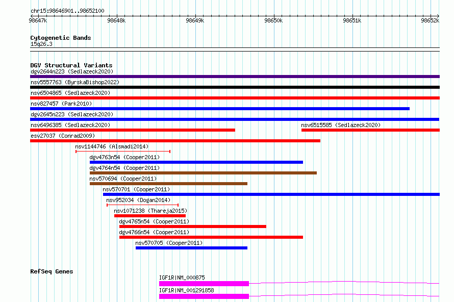
Task: Click the dgv4765n54 red variant bar
Action: click(x=192, y=226)
